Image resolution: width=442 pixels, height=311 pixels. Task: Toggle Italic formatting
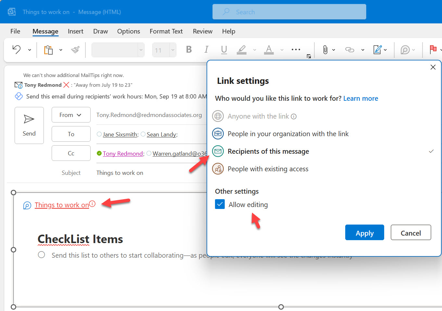click(x=206, y=49)
